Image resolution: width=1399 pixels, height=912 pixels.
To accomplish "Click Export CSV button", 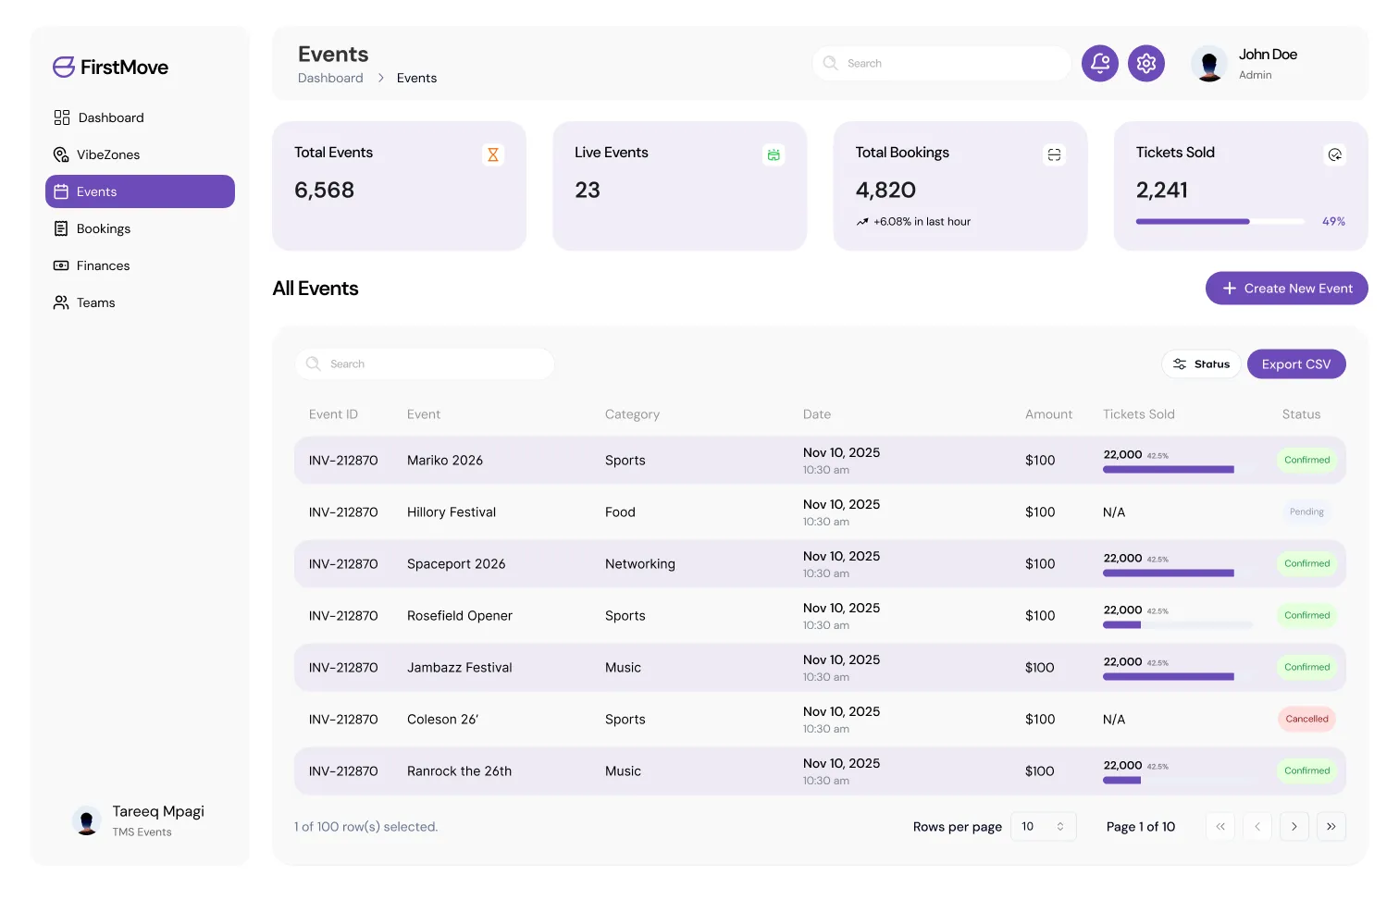I will 1296,364.
